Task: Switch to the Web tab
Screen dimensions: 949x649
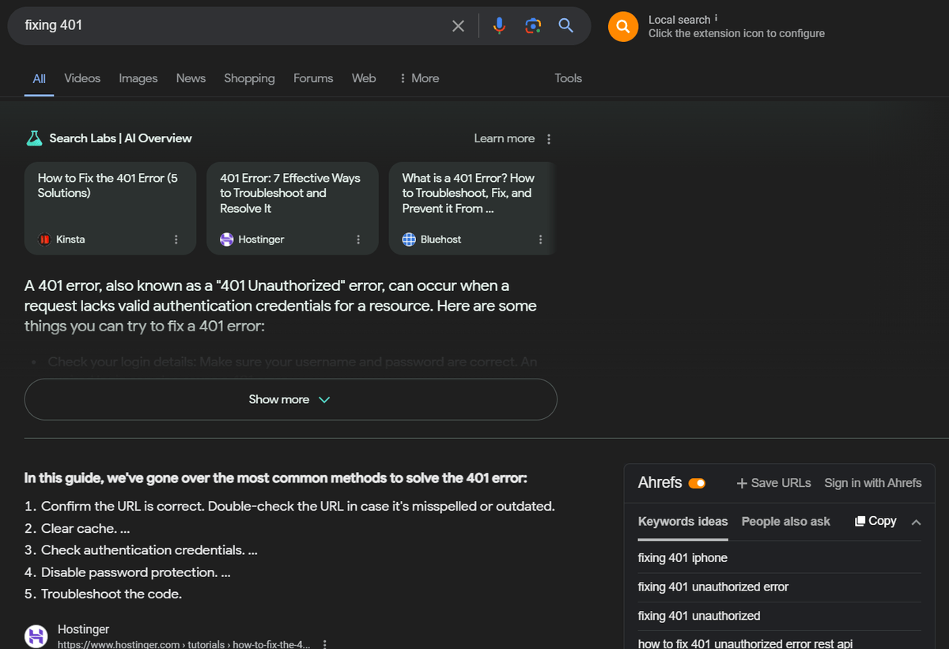Action: [x=364, y=78]
